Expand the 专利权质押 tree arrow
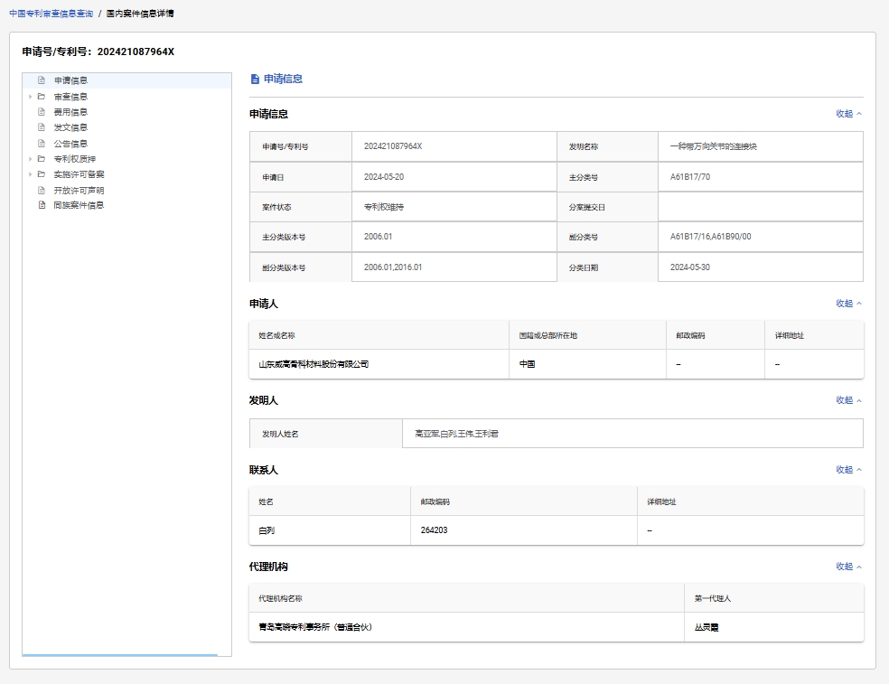The image size is (889, 684). pyautogui.click(x=30, y=159)
